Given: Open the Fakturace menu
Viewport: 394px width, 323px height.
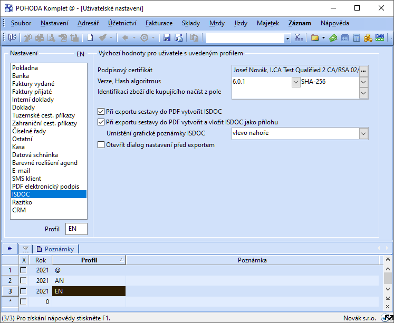Looking at the screenshot, I should click(x=159, y=23).
